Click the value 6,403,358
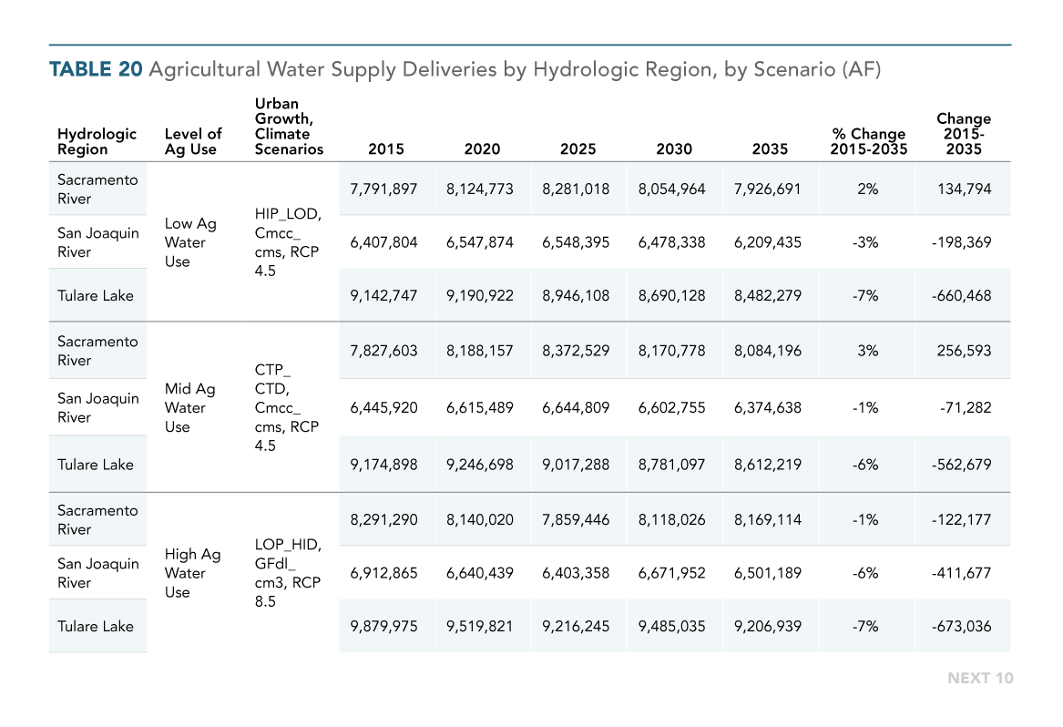Screen dimensions: 1063x727 point(576,574)
